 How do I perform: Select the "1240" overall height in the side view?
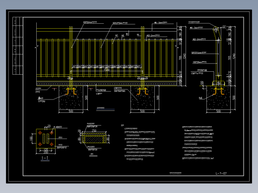[x=234, y=56]
